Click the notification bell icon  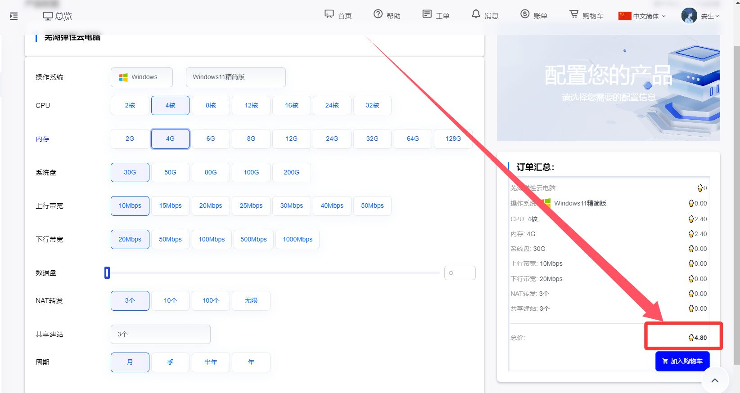(x=476, y=14)
